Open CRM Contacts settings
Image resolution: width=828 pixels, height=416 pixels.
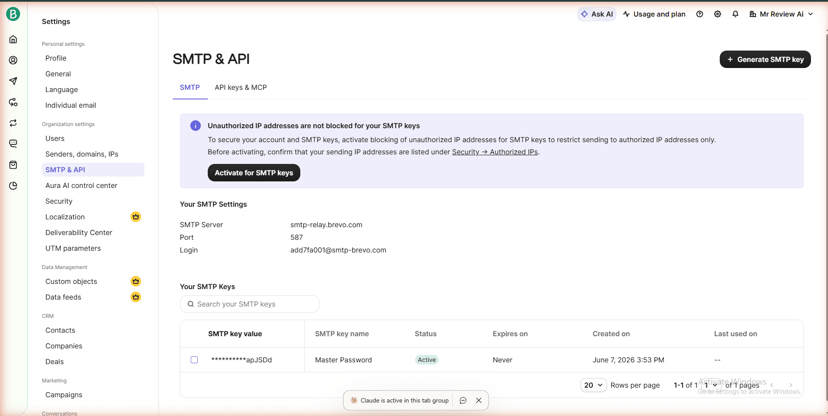[60, 330]
